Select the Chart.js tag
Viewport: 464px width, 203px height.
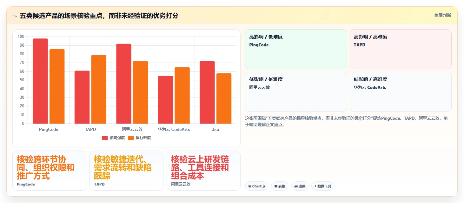pyautogui.click(x=257, y=186)
